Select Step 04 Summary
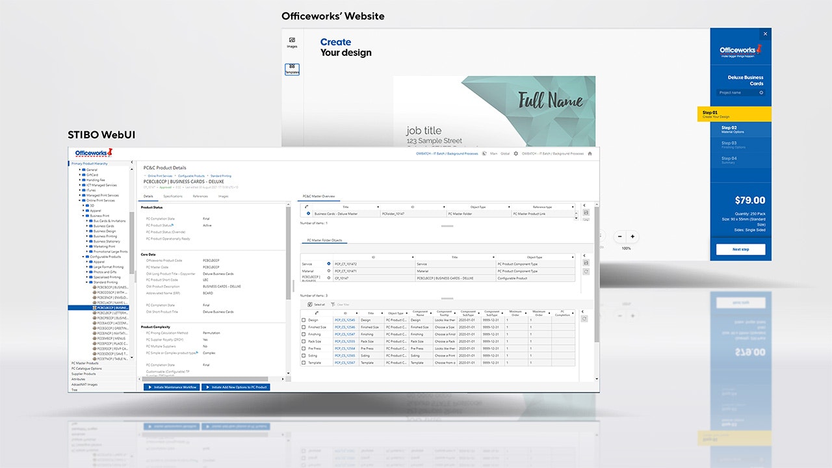This screenshot has height=468, width=832. (x=740, y=160)
